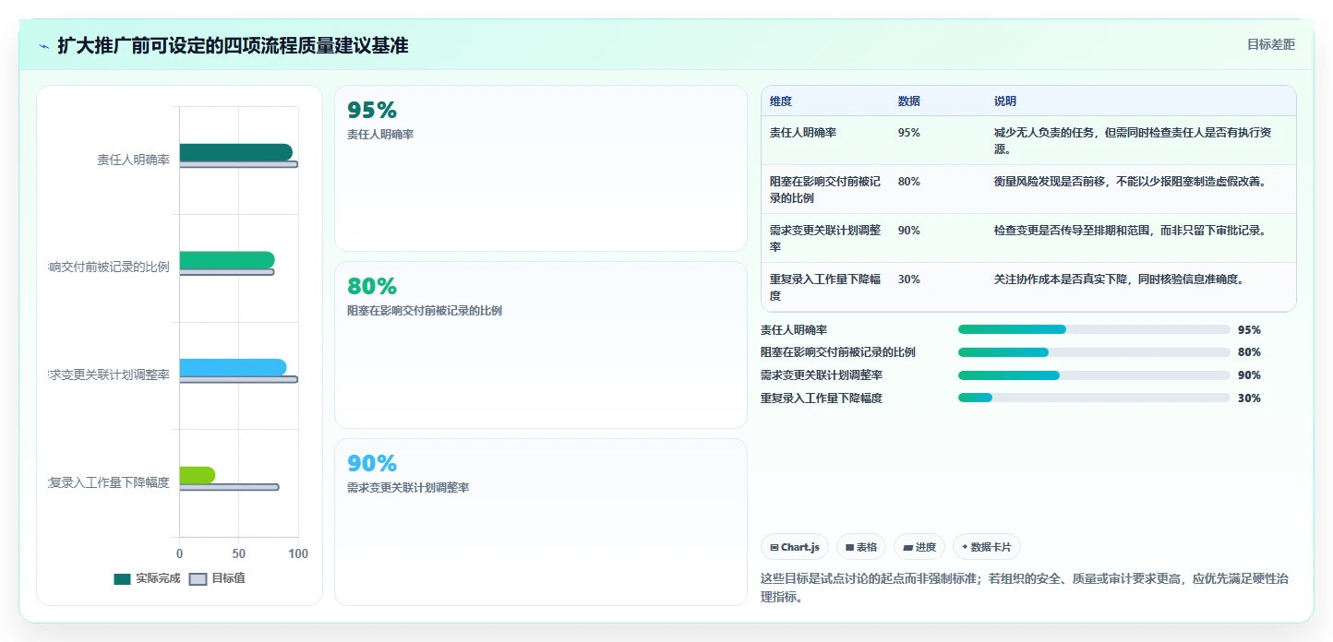Click the description starting 关注协作成本
The height and width of the screenshot is (642, 1333).
(x=1119, y=279)
